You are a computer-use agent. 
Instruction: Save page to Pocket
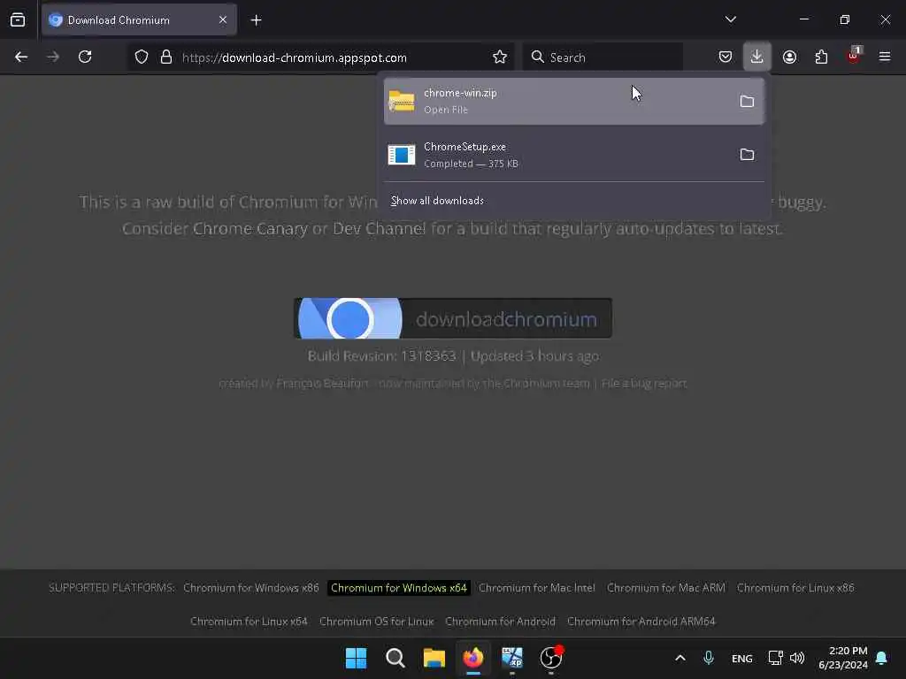(x=726, y=57)
